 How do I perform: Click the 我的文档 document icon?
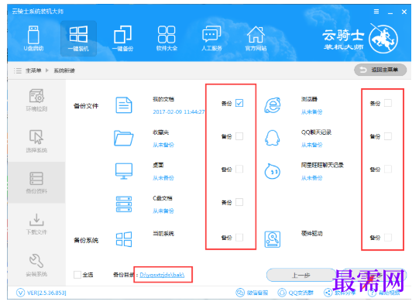tap(124, 105)
